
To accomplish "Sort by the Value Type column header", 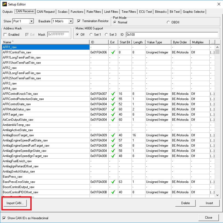I will tap(158, 42).
